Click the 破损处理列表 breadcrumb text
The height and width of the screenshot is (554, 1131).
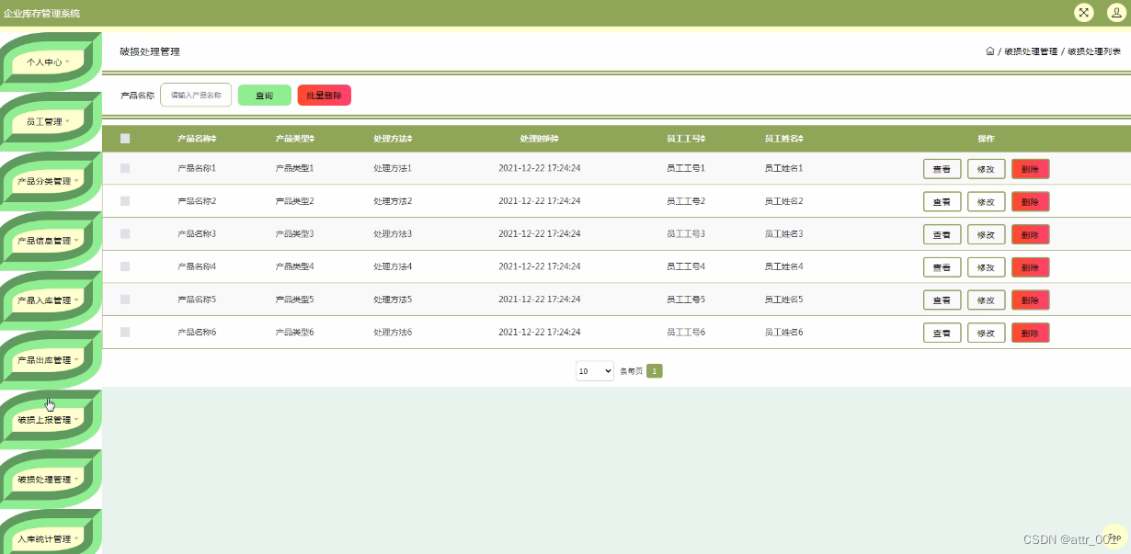(x=1094, y=51)
